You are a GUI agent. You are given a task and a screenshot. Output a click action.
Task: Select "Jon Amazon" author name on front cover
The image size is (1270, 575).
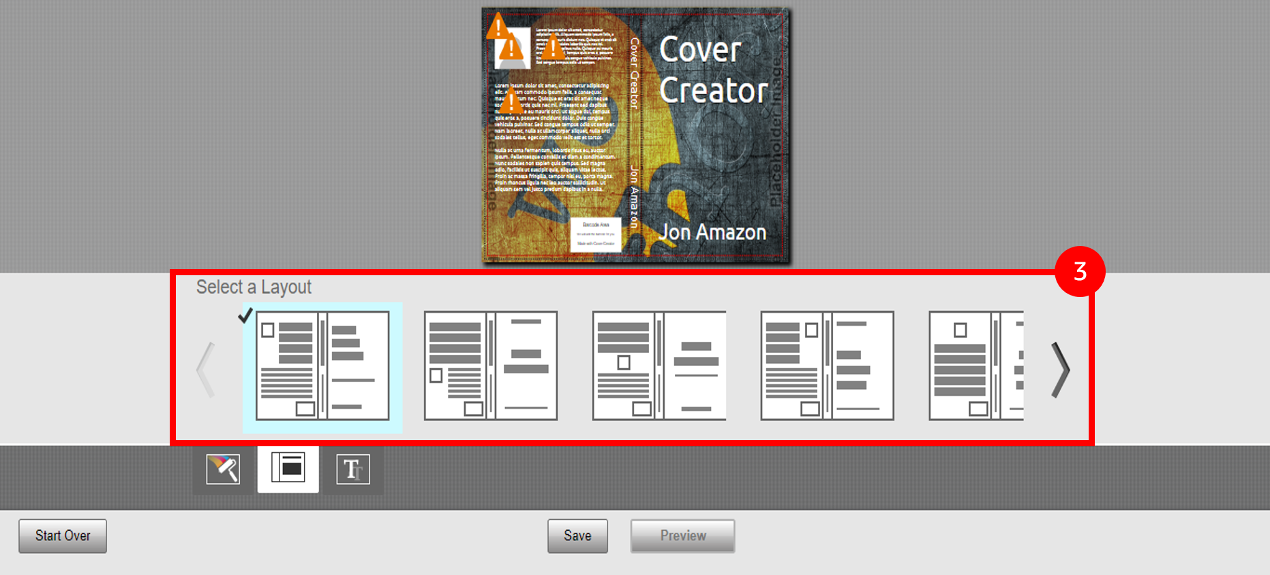pos(712,232)
